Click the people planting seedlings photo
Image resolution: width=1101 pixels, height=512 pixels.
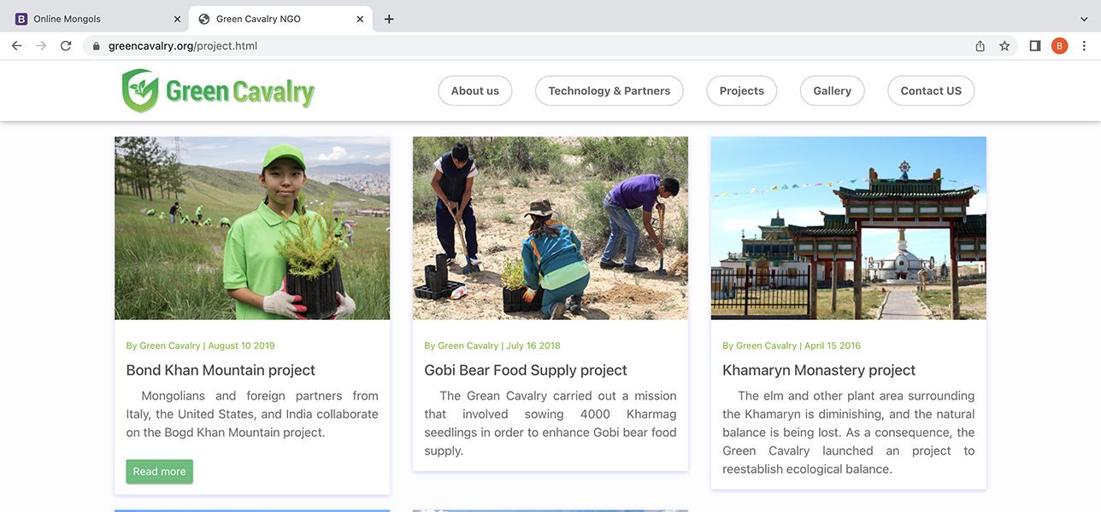[550, 228]
